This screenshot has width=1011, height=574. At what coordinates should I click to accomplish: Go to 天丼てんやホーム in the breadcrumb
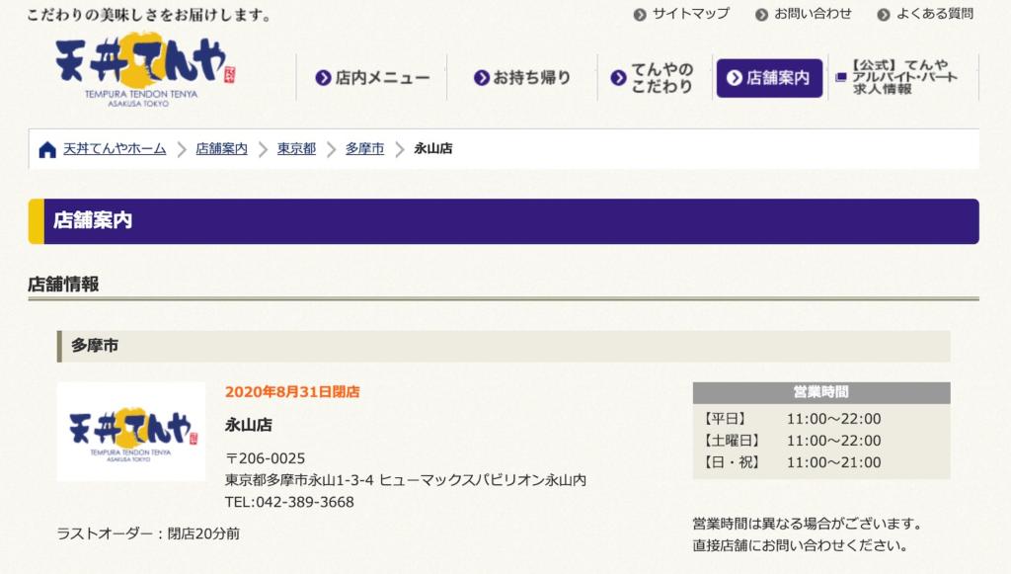tap(115, 149)
